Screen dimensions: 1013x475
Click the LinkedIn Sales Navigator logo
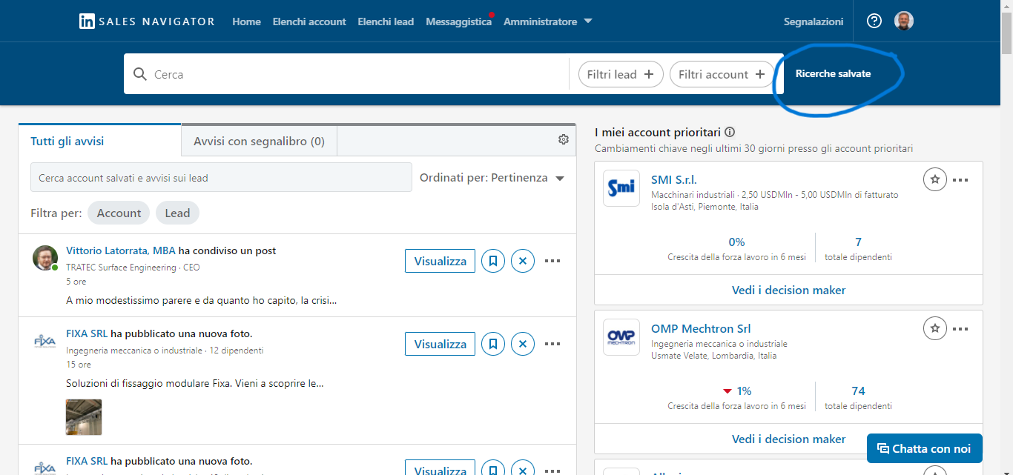pyautogui.click(x=147, y=21)
